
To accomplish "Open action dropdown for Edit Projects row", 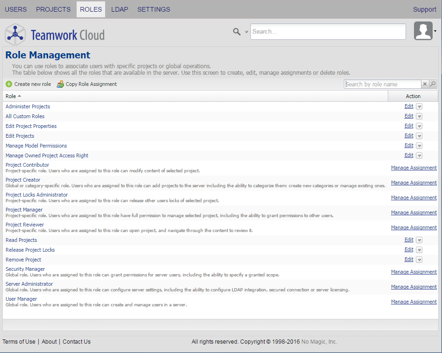I will point(419,136).
